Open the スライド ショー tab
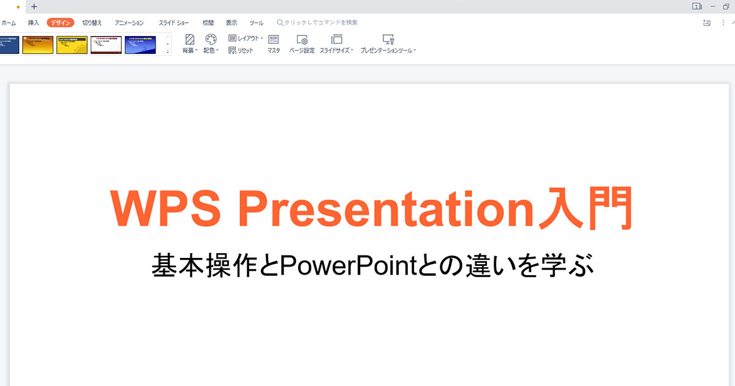Viewport: 735px width, 386px height. 174,23
